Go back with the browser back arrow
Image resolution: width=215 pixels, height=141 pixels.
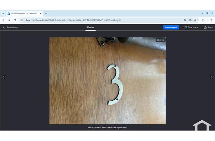(4, 20)
